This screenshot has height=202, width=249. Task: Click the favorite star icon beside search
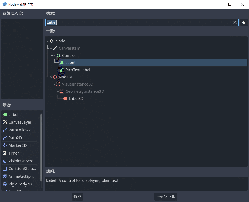(243, 23)
